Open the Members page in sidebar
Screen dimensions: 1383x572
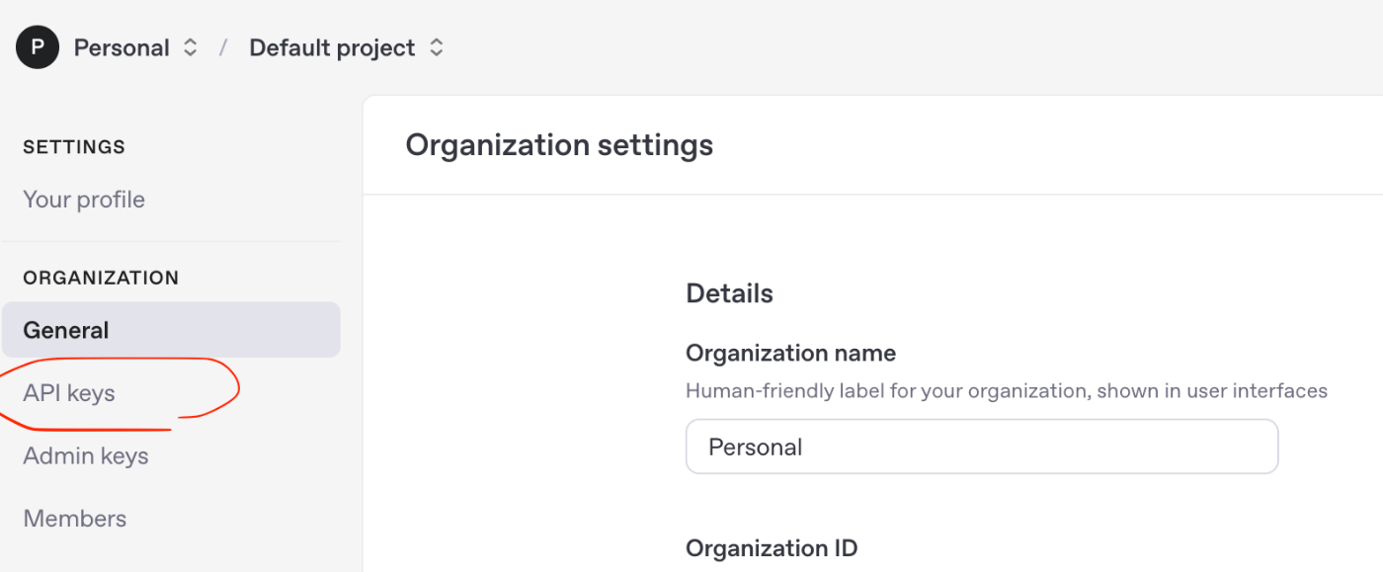click(75, 519)
